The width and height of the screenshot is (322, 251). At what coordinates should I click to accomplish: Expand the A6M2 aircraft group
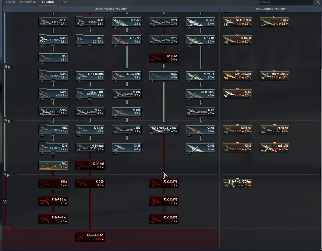pyautogui.click(x=53, y=40)
